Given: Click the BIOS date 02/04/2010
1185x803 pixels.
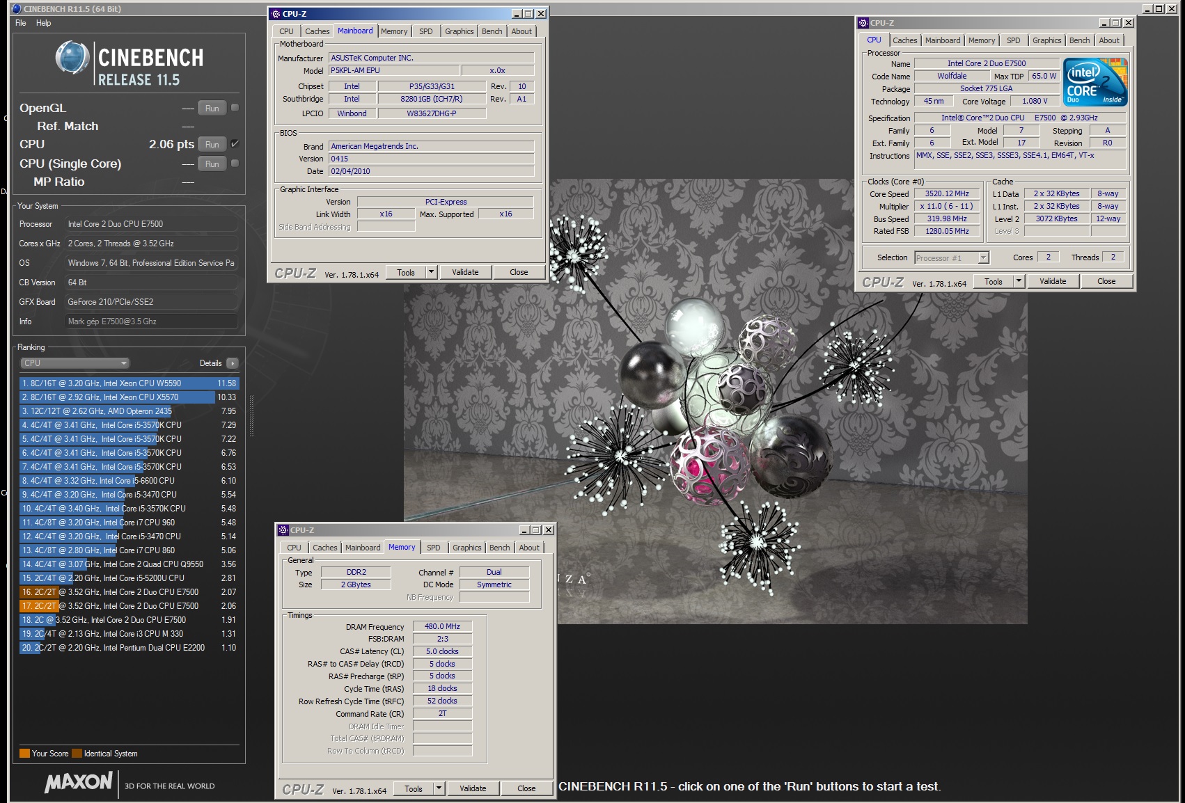Looking at the screenshot, I should point(431,171).
